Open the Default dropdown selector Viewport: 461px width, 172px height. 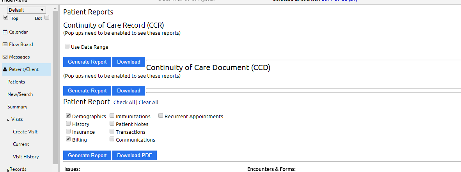tap(27, 10)
